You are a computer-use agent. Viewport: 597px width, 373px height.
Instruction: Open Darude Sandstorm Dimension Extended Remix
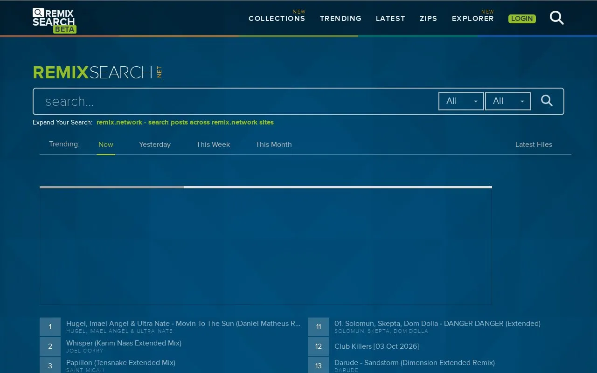tap(415, 362)
